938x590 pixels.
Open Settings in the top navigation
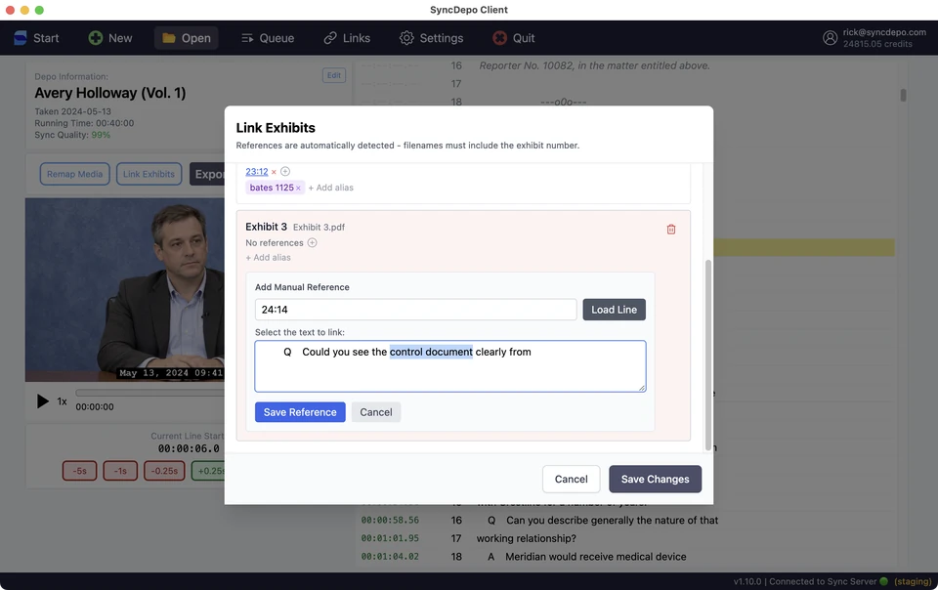click(432, 38)
